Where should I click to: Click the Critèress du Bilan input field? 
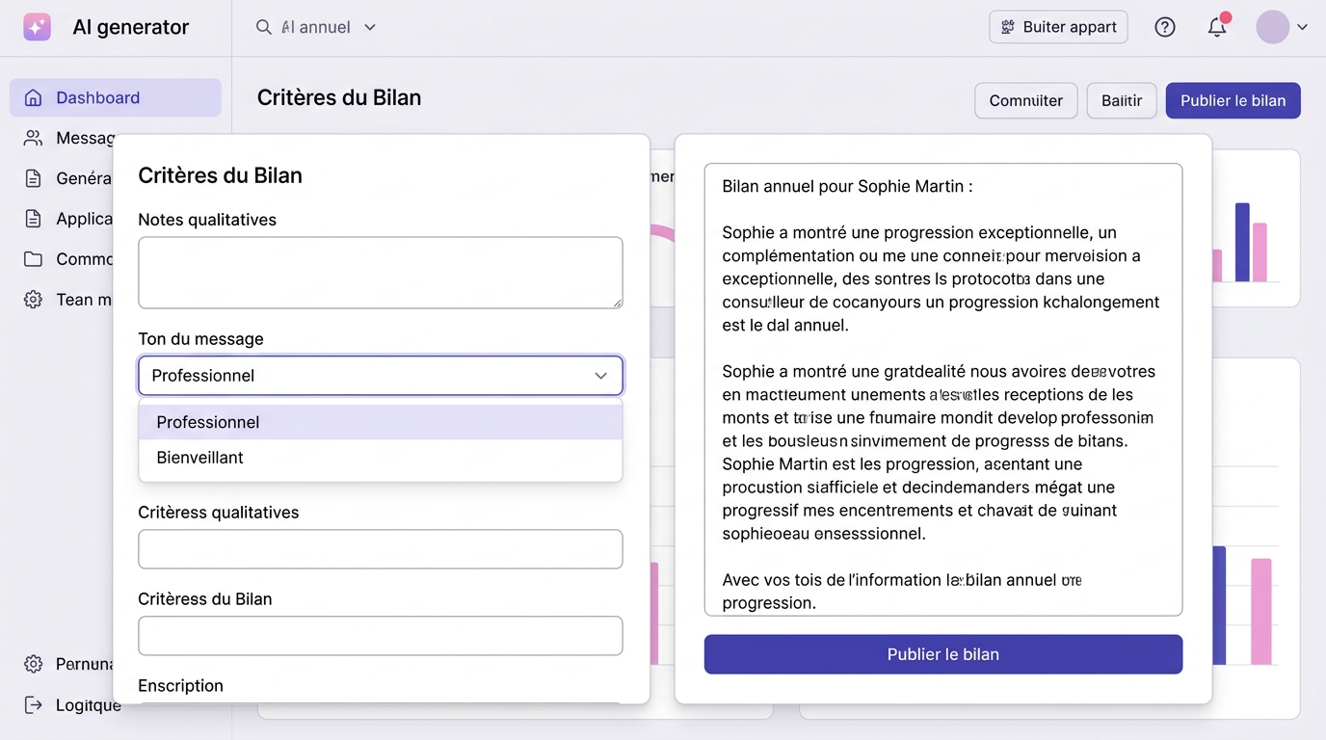pyautogui.click(x=381, y=636)
